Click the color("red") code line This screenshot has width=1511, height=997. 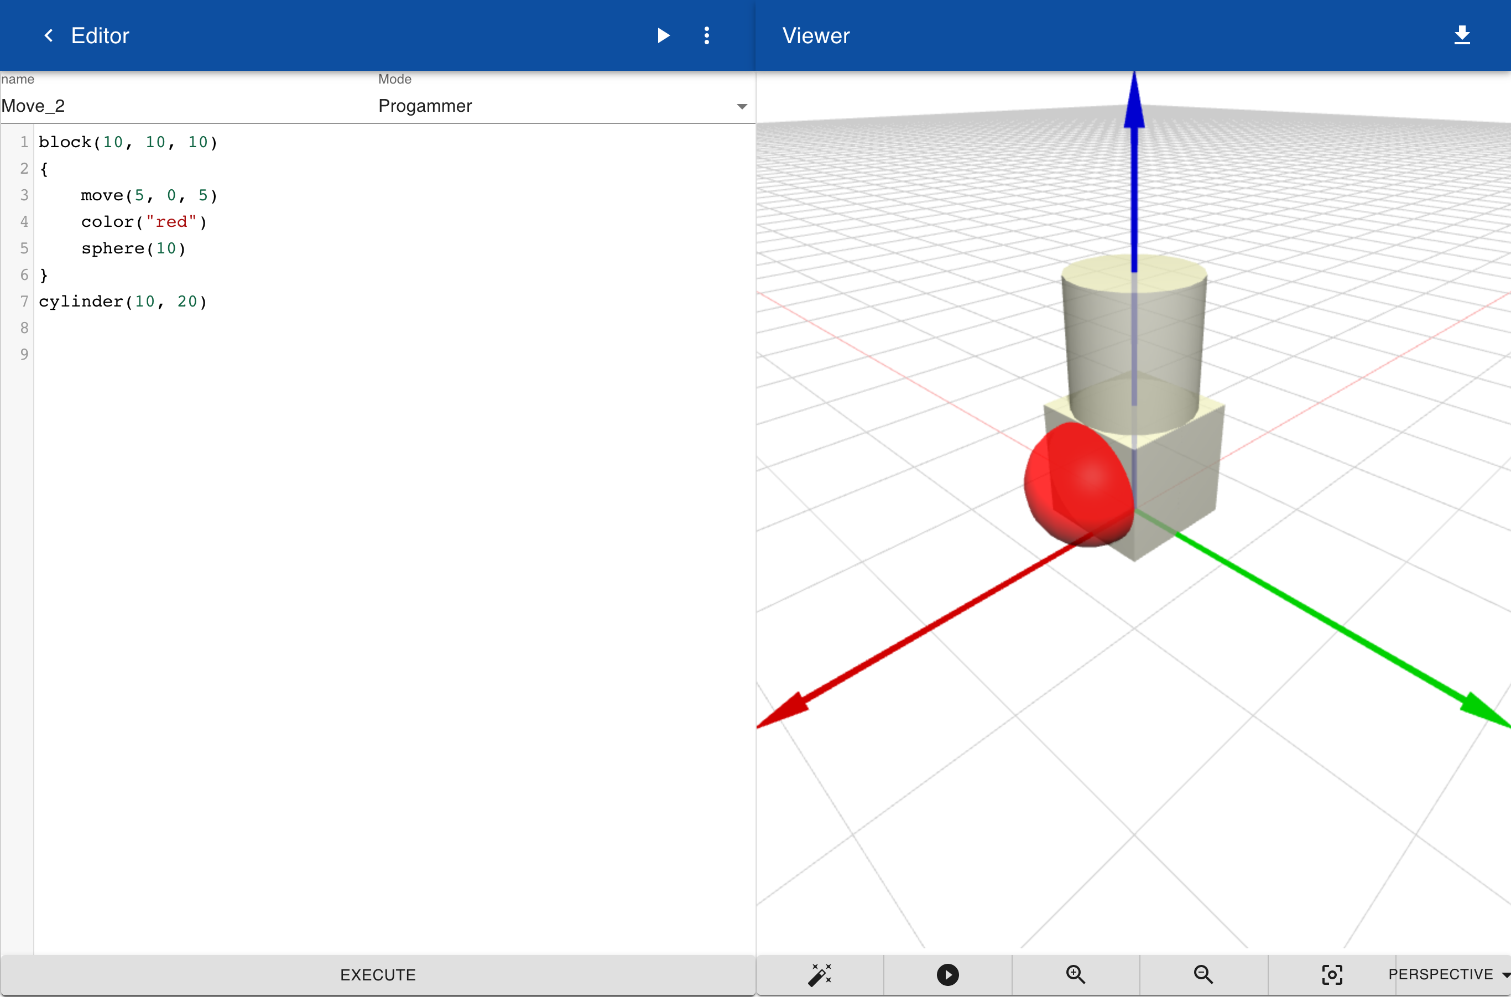(144, 222)
